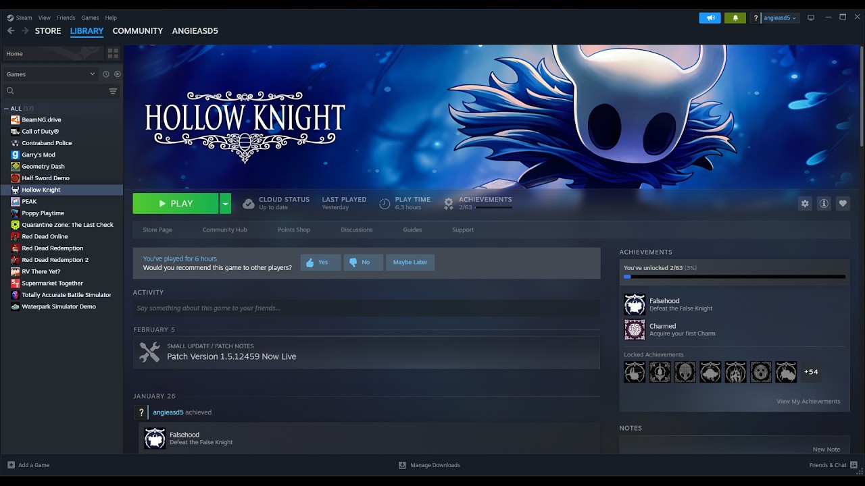Click the Home library button
This screenshot has width=865, height=486.
tap(53, 53)
